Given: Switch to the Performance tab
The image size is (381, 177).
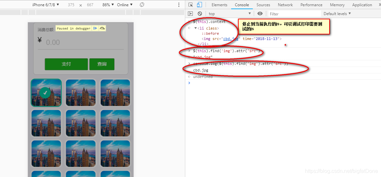Looking at the screenshot, I should 311,5.
